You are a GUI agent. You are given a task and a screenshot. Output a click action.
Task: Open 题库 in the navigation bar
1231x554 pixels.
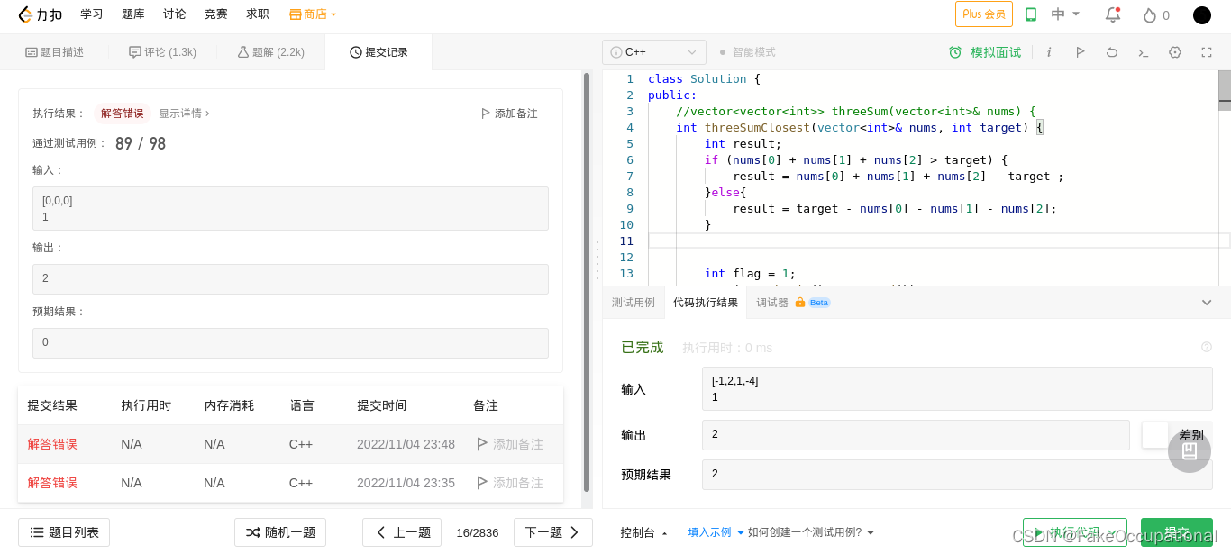pos(133,14)
